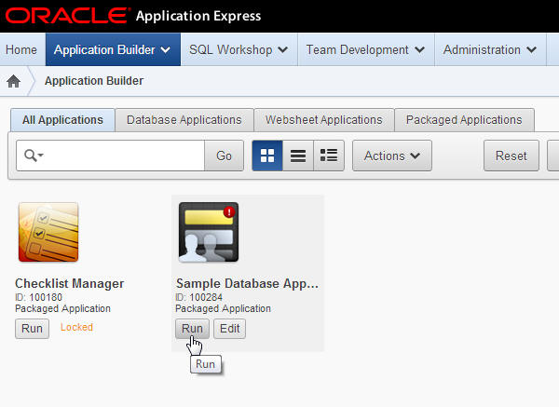Click the Oracle Application Express logo
Image resolution: width=559 pixels, height=407 pixels.
[x=133, y=16]
